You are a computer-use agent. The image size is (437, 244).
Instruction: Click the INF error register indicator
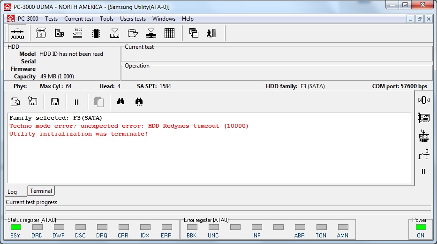(x=256, y=227)
